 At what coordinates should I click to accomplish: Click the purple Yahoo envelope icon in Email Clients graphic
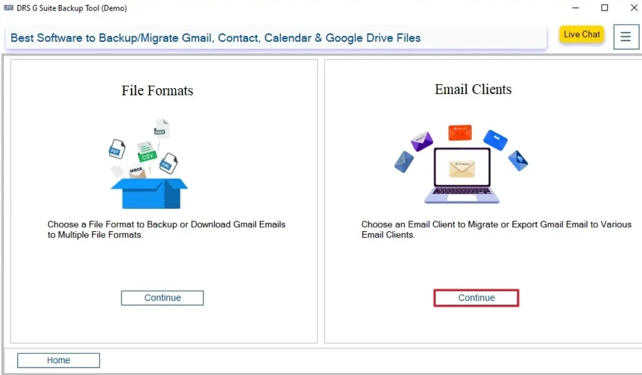pos(421,141)
